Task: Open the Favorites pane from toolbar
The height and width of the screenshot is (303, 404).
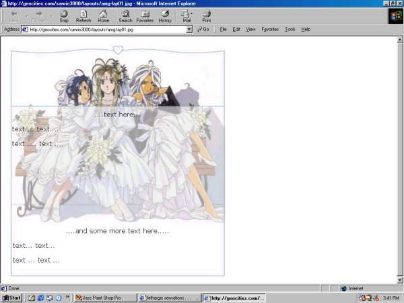Action: pos(145,16)
